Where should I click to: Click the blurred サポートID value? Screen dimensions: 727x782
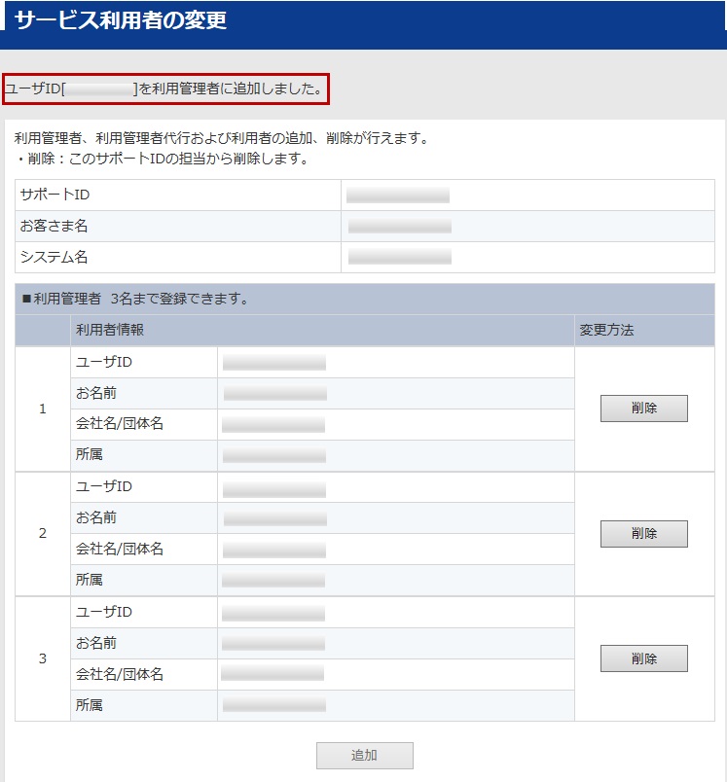pos(398,195)
